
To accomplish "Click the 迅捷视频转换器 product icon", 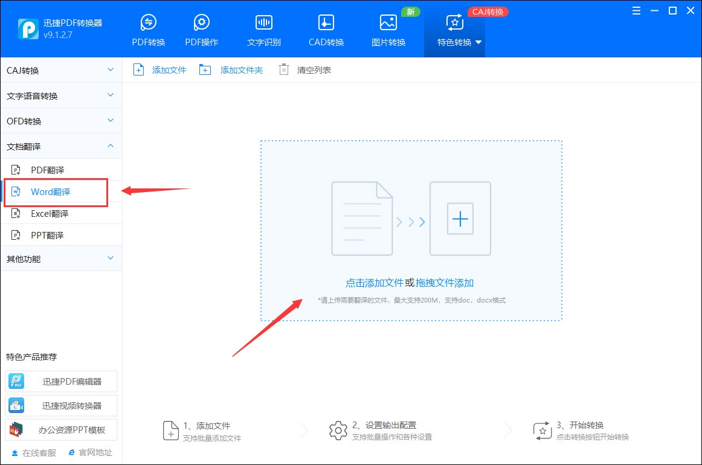I will pos(16,405).
